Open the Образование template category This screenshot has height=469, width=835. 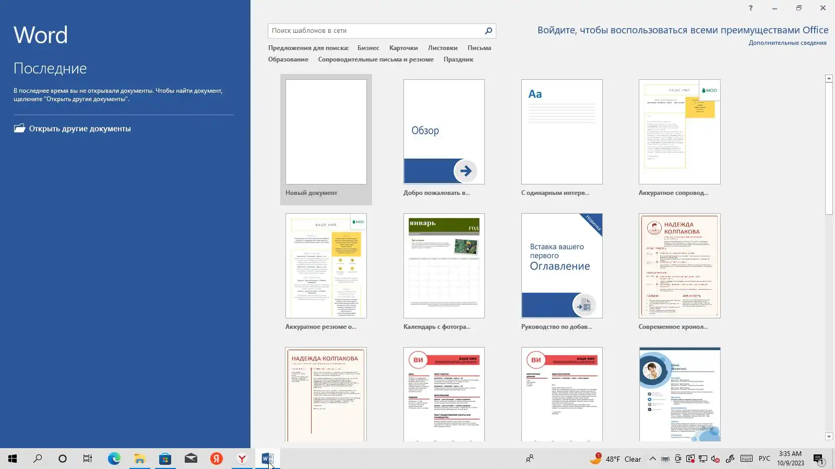click(288, 59)
